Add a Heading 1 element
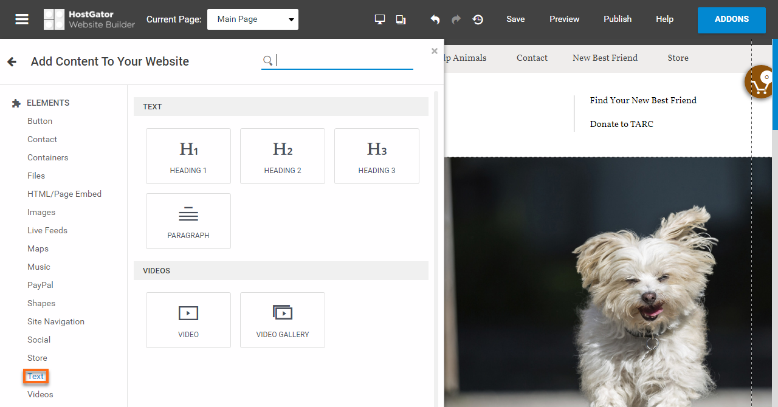This screenshot has height=407, width=778. [188, 156]
